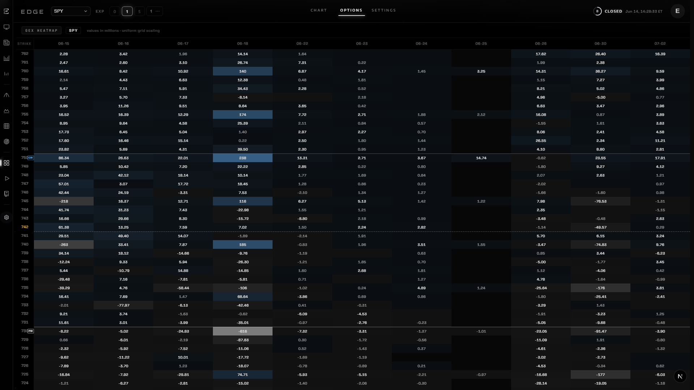The height and width of the screenshot is (390, 694).
Task: Click the 74.71 cell at strike 725
Action: [x=243, y=374]
